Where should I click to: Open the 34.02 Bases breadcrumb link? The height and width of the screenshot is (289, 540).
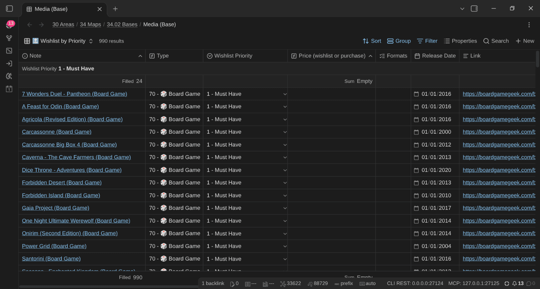[x=122, y=24]
